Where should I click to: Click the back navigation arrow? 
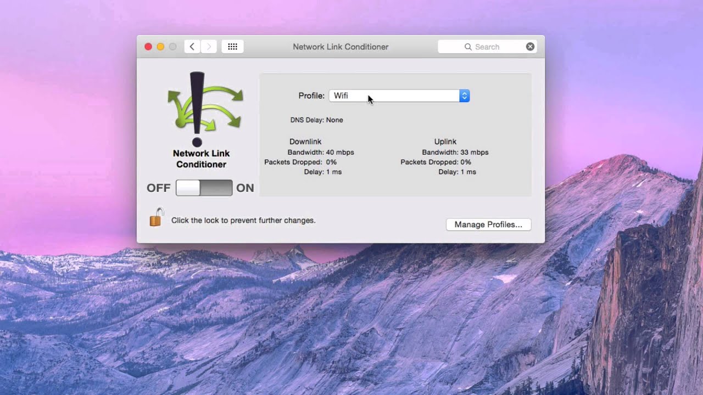(192, 47)
